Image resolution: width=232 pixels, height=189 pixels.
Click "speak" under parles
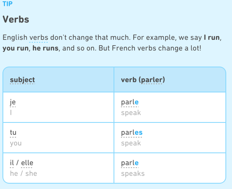coord(131,143)
